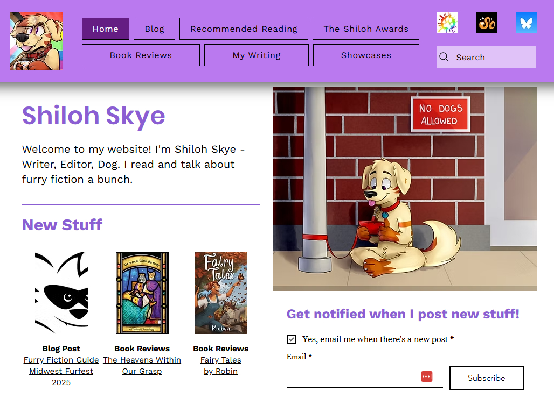The height and width of the screenshot is (405, 554).
Task: Navigate to My Writing
Action: (x=257, y=55)
